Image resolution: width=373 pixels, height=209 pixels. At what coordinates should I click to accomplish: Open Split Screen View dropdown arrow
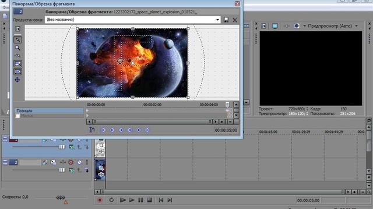point(304,26)
